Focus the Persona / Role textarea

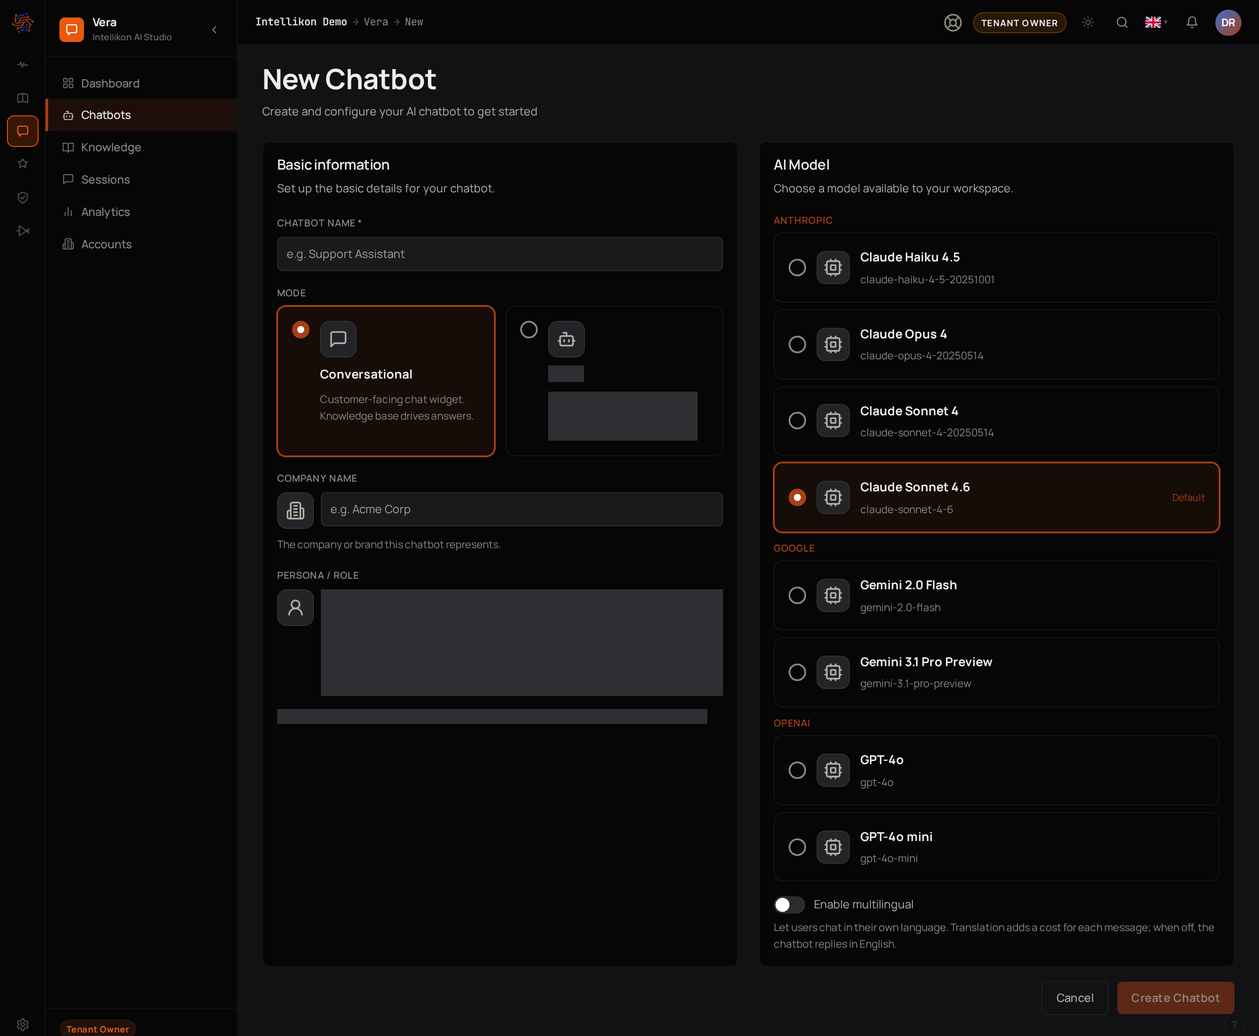coord(522,643)
